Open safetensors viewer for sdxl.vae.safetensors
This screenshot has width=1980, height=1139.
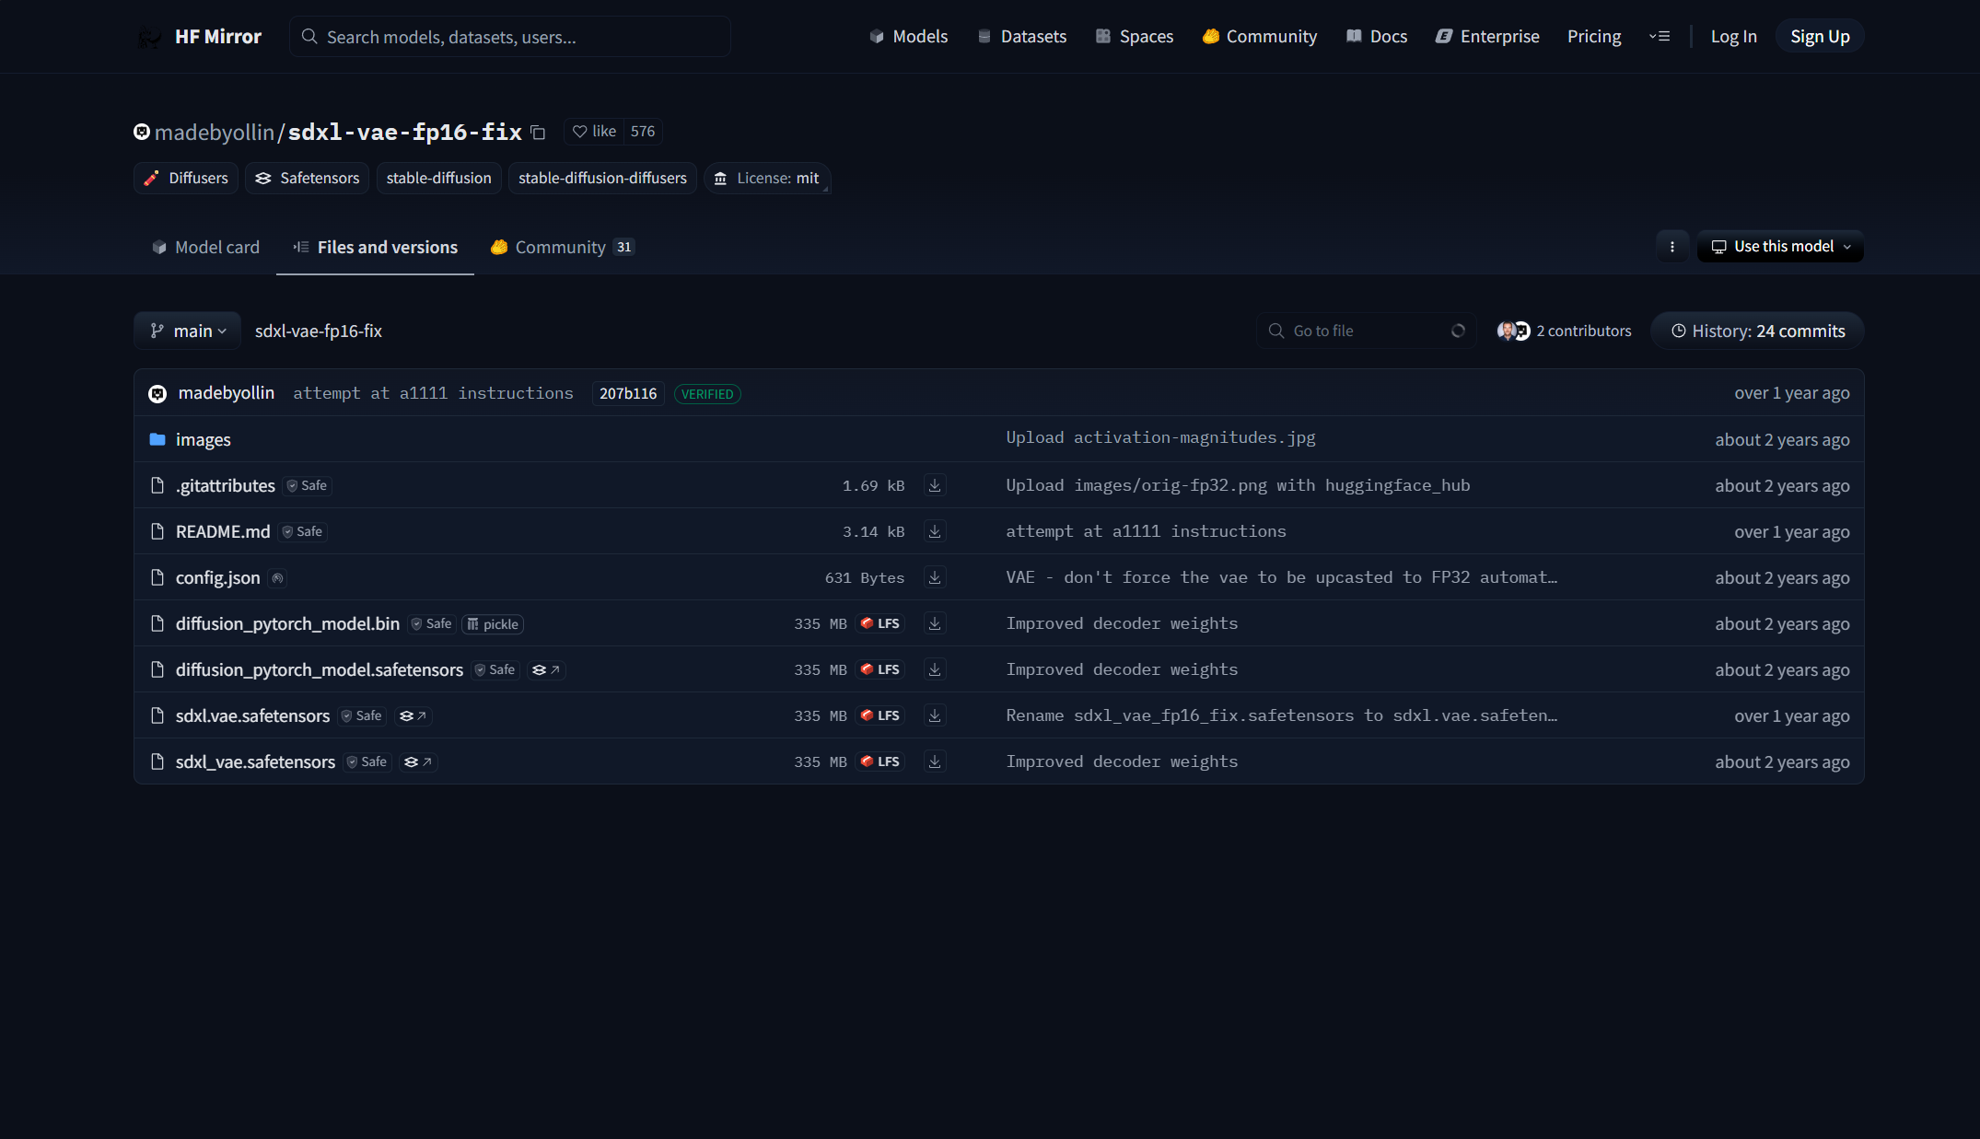click(x=413, y=715)
